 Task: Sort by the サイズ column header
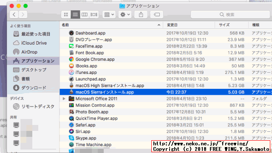(x=231, y=25)
